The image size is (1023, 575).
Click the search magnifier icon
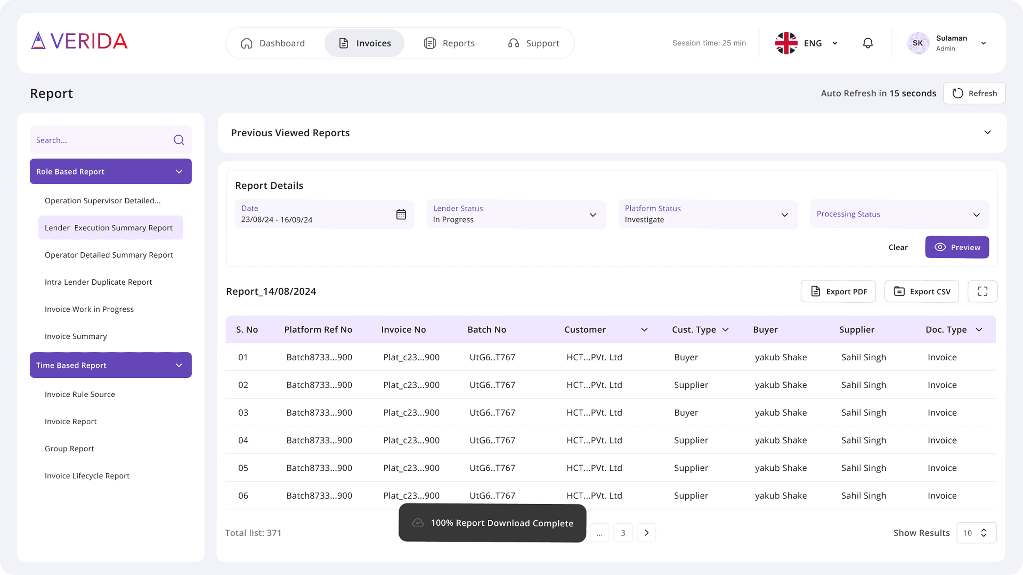179,140
